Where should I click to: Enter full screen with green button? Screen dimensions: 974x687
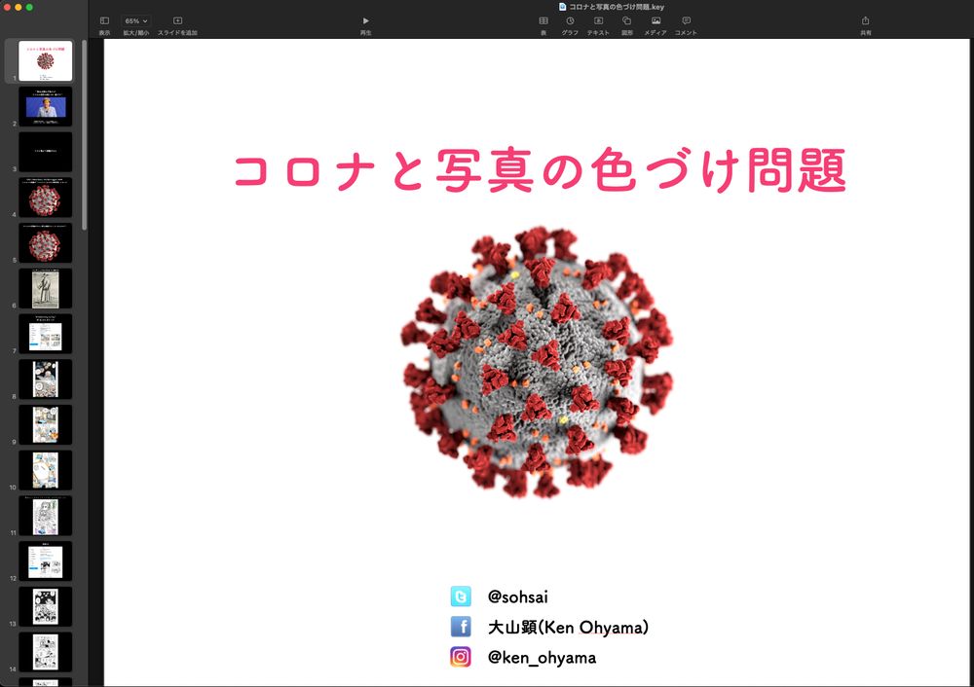pyautogui.click(x=29, y=7)
